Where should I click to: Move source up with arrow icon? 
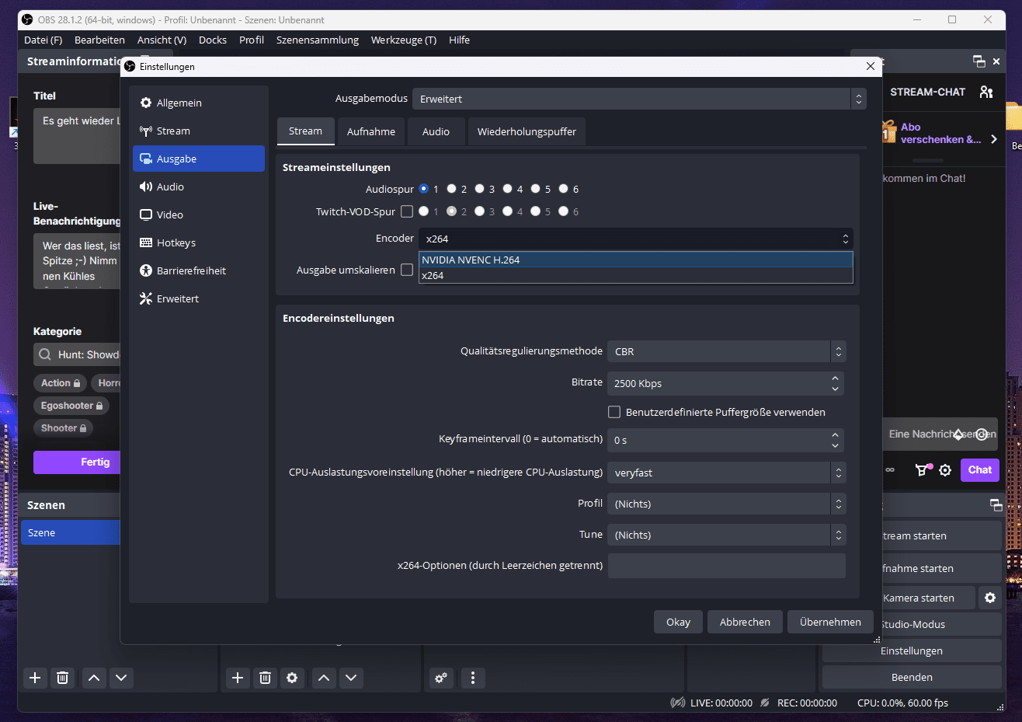click(324, 678)
